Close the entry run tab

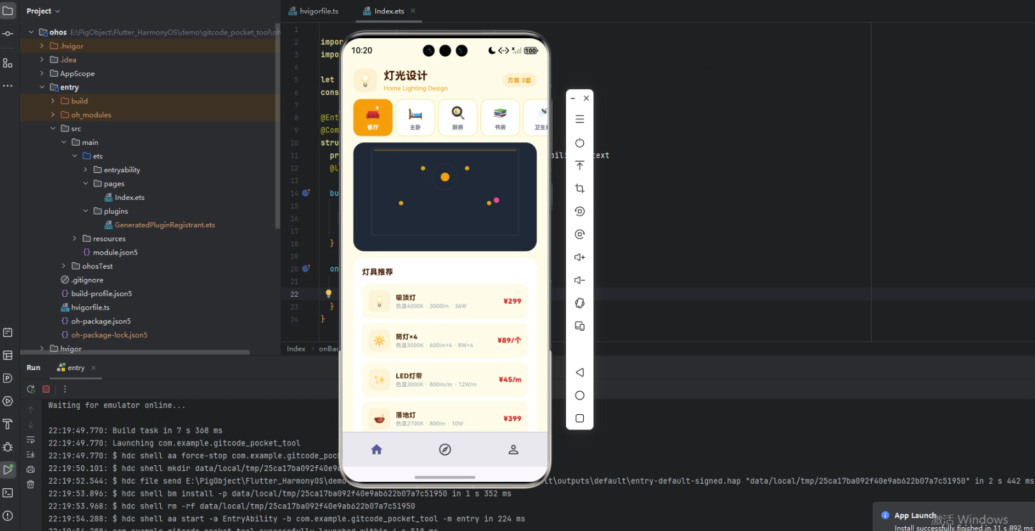click(94, 368)
